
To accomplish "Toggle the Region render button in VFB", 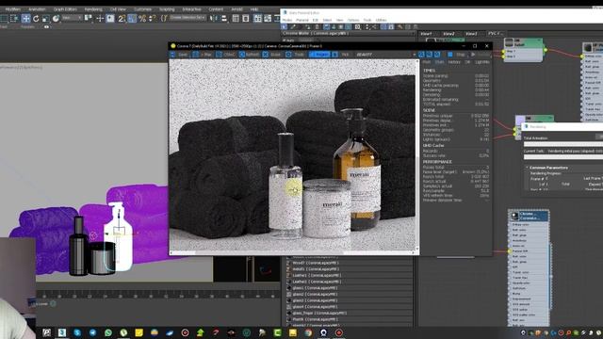I will pos(319,55).
